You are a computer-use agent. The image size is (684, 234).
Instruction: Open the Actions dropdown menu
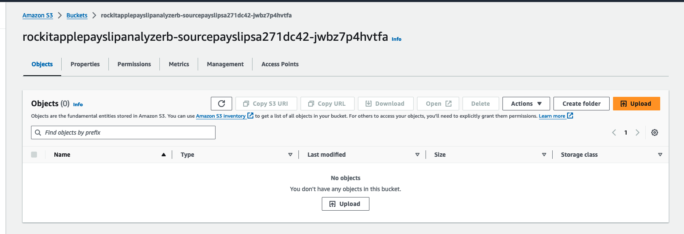click(526, 104)
